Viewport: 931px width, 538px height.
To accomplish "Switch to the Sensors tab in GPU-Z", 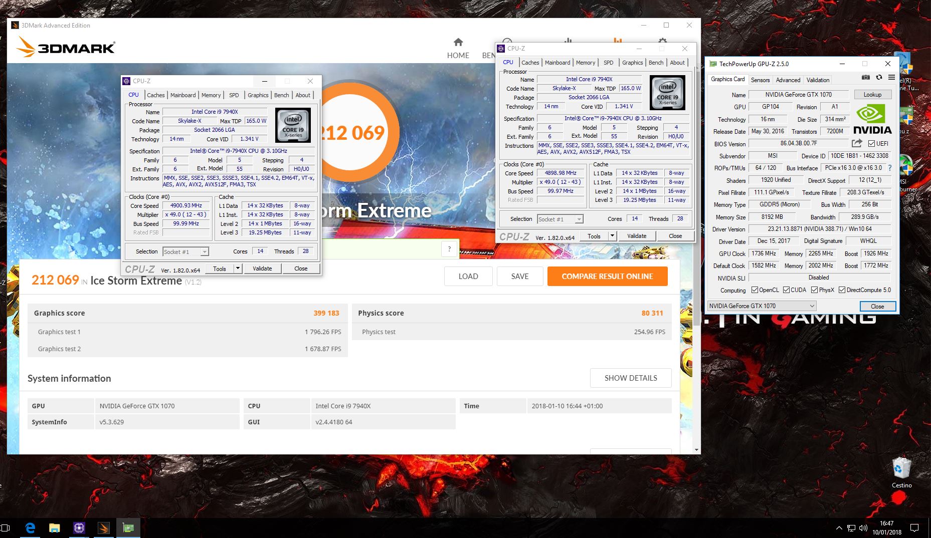I will 760,80.
